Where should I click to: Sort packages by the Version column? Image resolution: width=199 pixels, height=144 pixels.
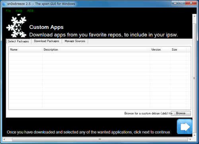click(160, 49)
